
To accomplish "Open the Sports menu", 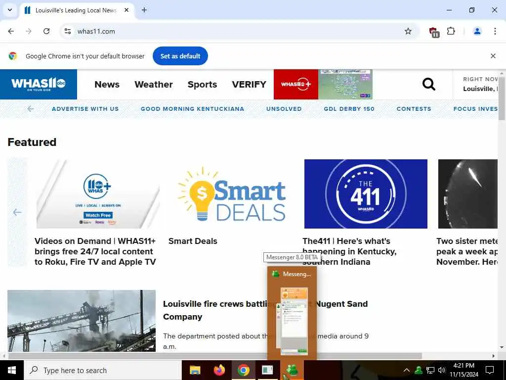I will 202,84.
